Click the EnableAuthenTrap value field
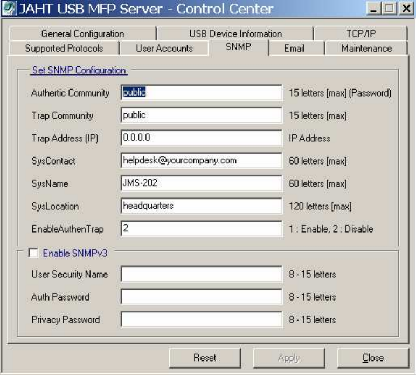The height and width of the screenshot is (375, 416). 202,229
